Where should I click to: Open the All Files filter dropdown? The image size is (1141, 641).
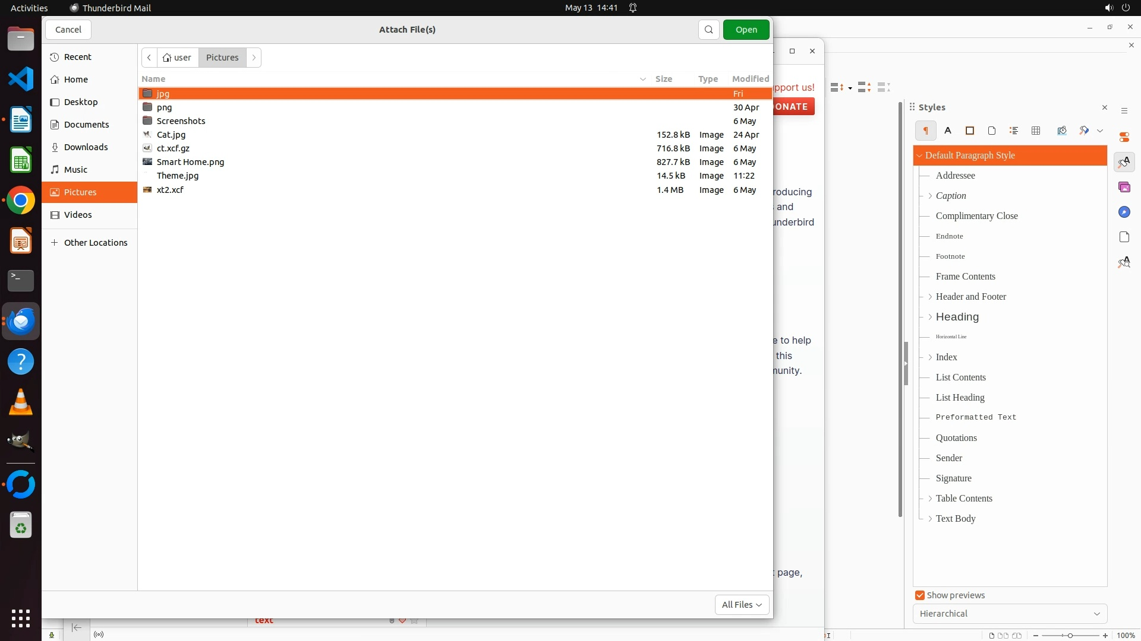coord(742,604)
